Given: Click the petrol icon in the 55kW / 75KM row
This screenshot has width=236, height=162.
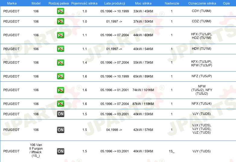Looking at the screenshot, I should point(60,62).
